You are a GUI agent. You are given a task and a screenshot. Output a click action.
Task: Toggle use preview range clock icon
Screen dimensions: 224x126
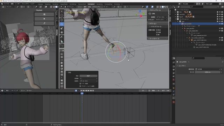[x=149, y=91]
